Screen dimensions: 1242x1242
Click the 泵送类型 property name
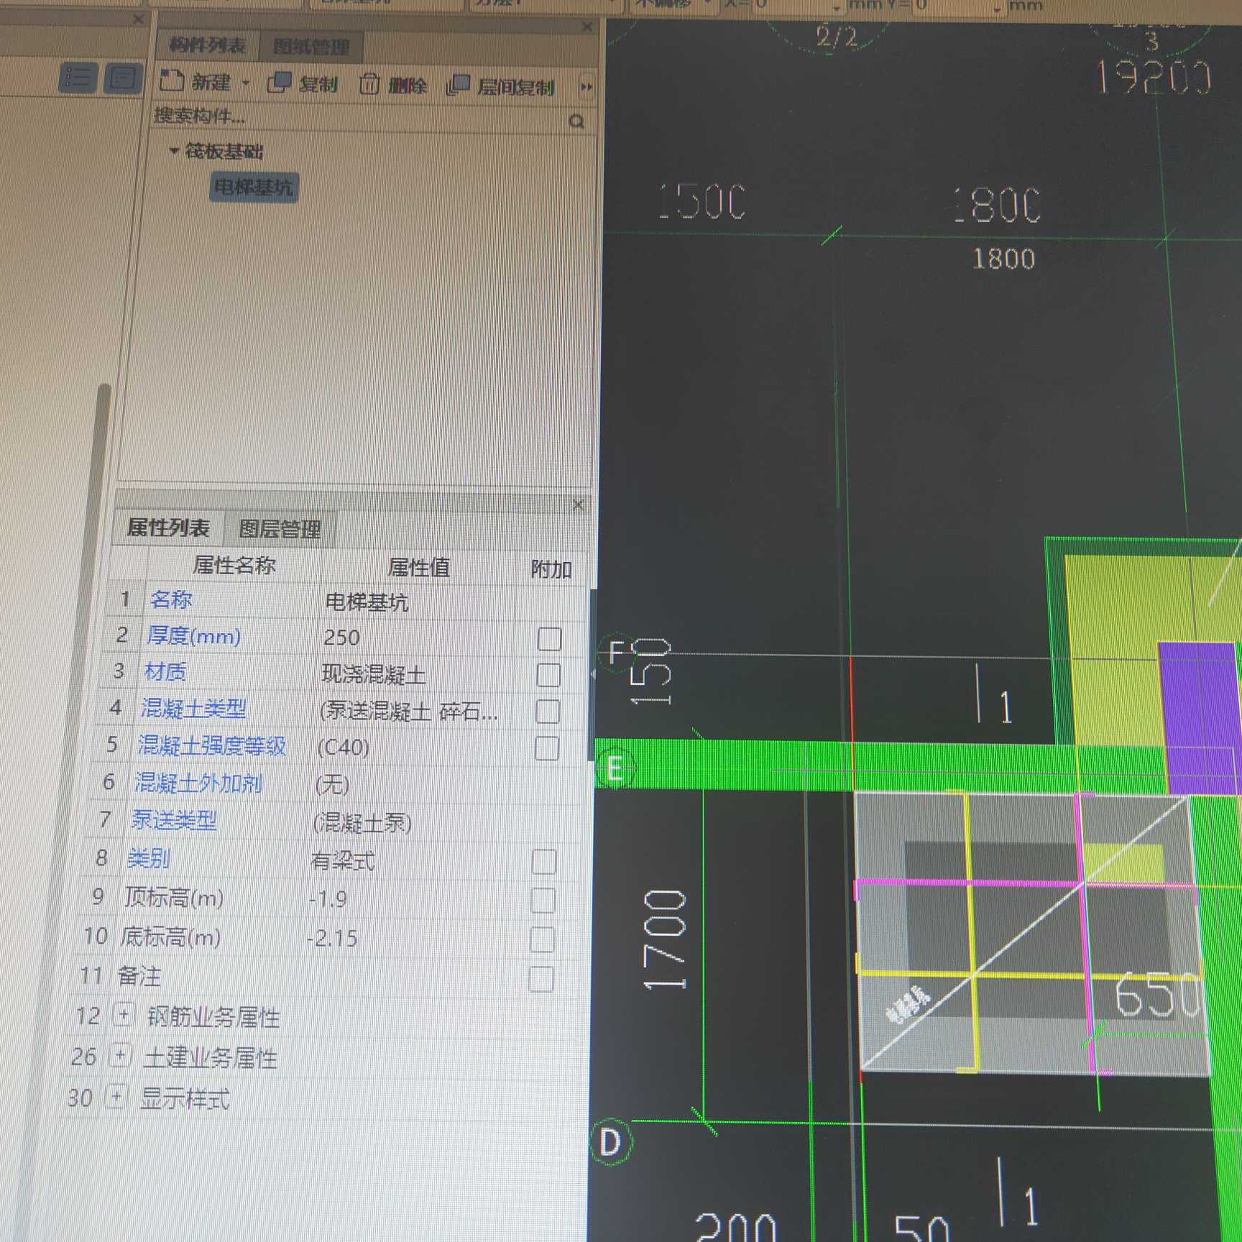173,819
